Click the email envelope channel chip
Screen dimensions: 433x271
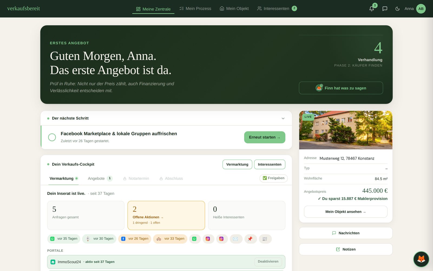235,239
